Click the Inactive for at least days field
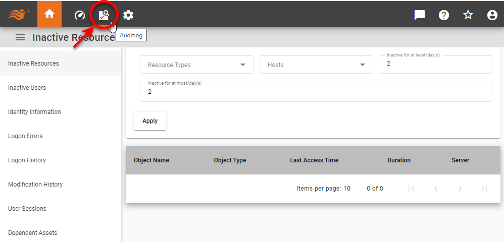 (x=435, y=65)
